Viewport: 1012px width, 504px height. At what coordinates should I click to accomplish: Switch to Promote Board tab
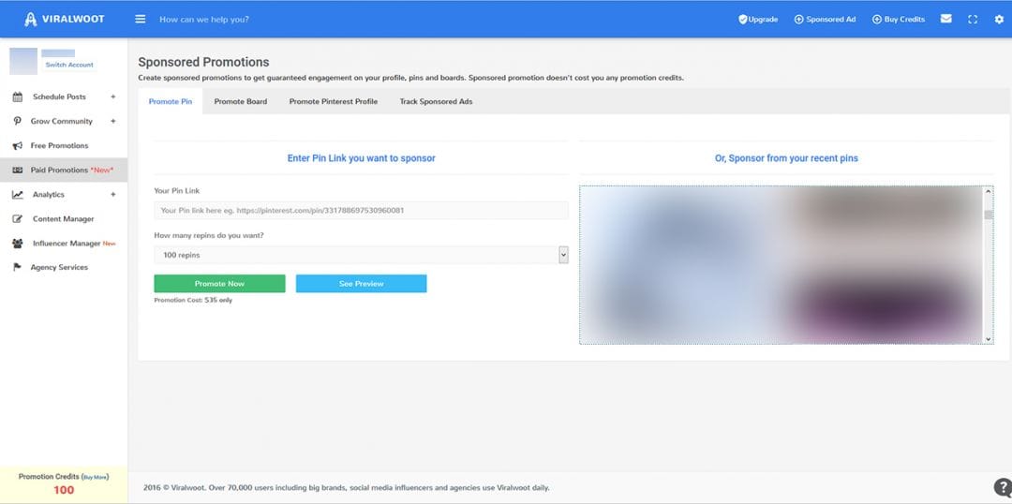[x=240, y=101]
